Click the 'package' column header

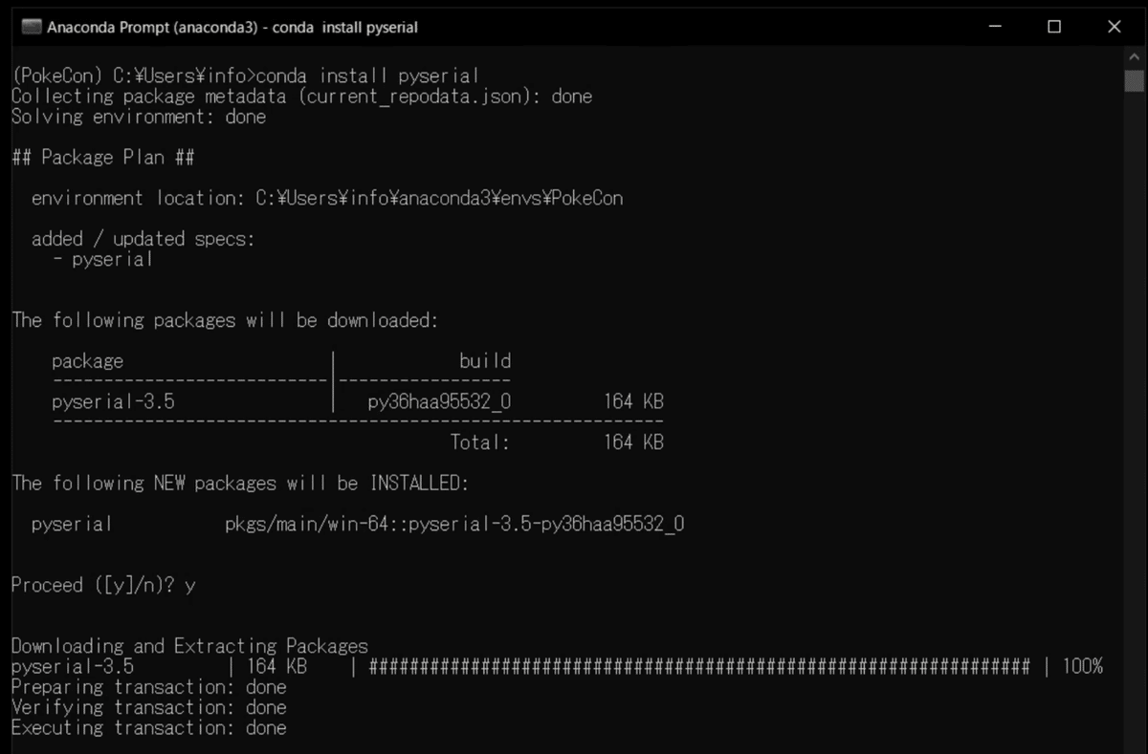[x=87, y=361]
